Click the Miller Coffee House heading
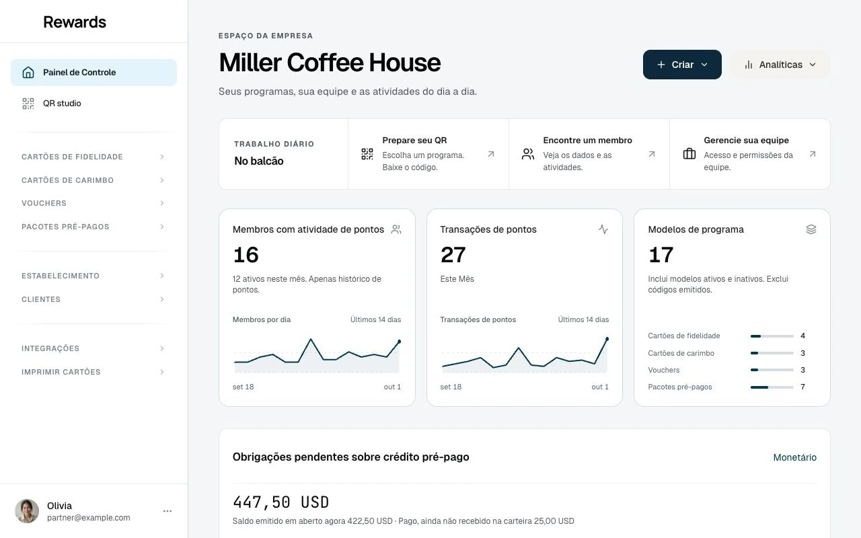Viewport: 861px width, 538px height. pyautogui.click(x=330, y=63)
